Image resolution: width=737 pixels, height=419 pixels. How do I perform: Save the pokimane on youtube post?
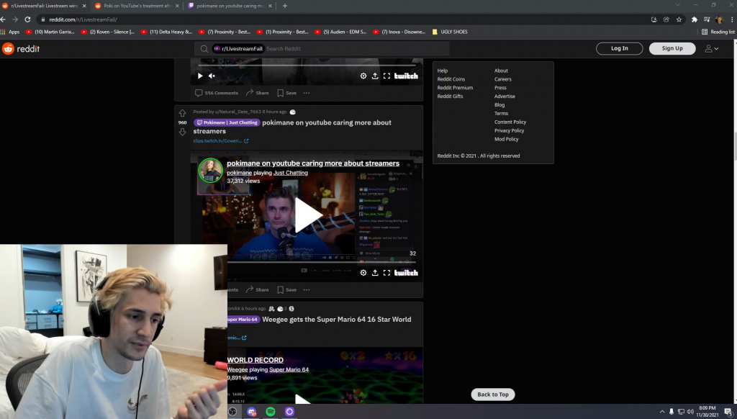286,290
